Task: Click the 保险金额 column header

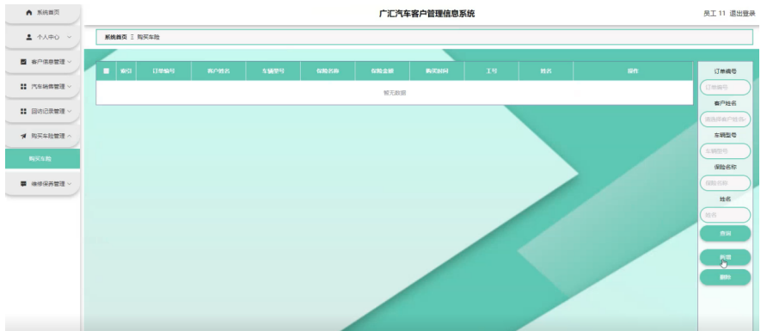Action: tap(383, 70)
